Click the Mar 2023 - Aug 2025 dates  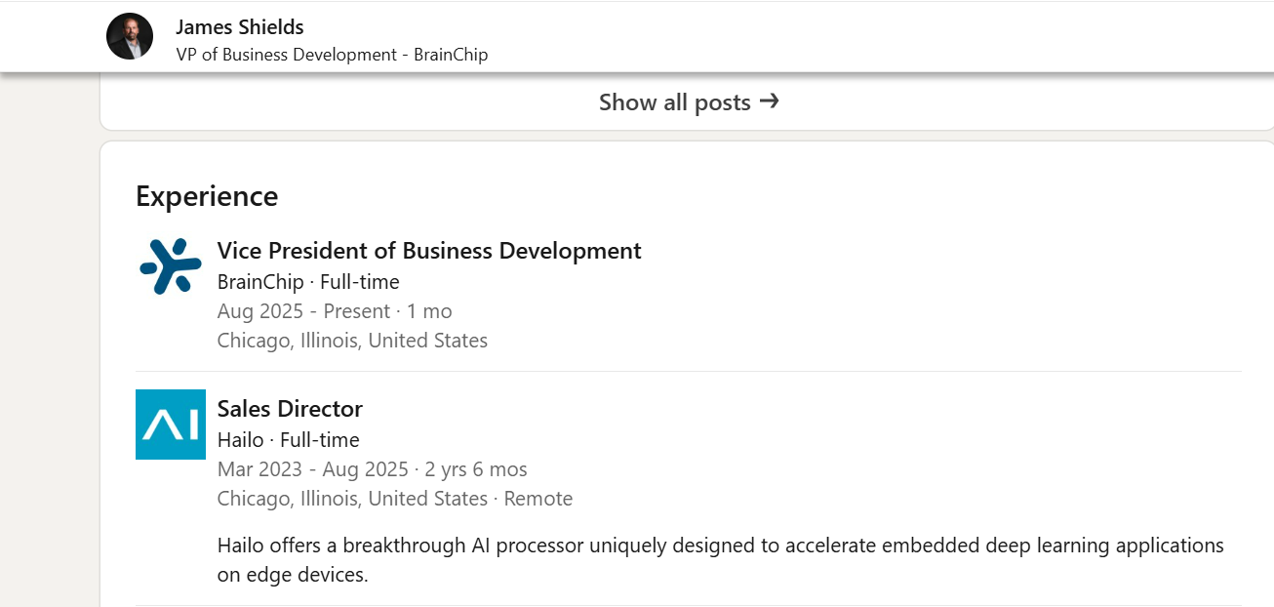(x=313, y=469)
